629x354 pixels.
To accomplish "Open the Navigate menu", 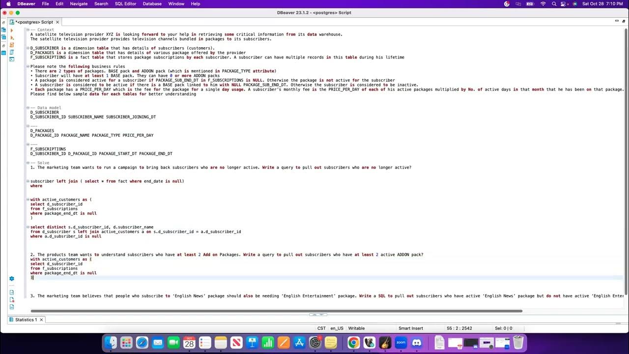I will [79, 3].
